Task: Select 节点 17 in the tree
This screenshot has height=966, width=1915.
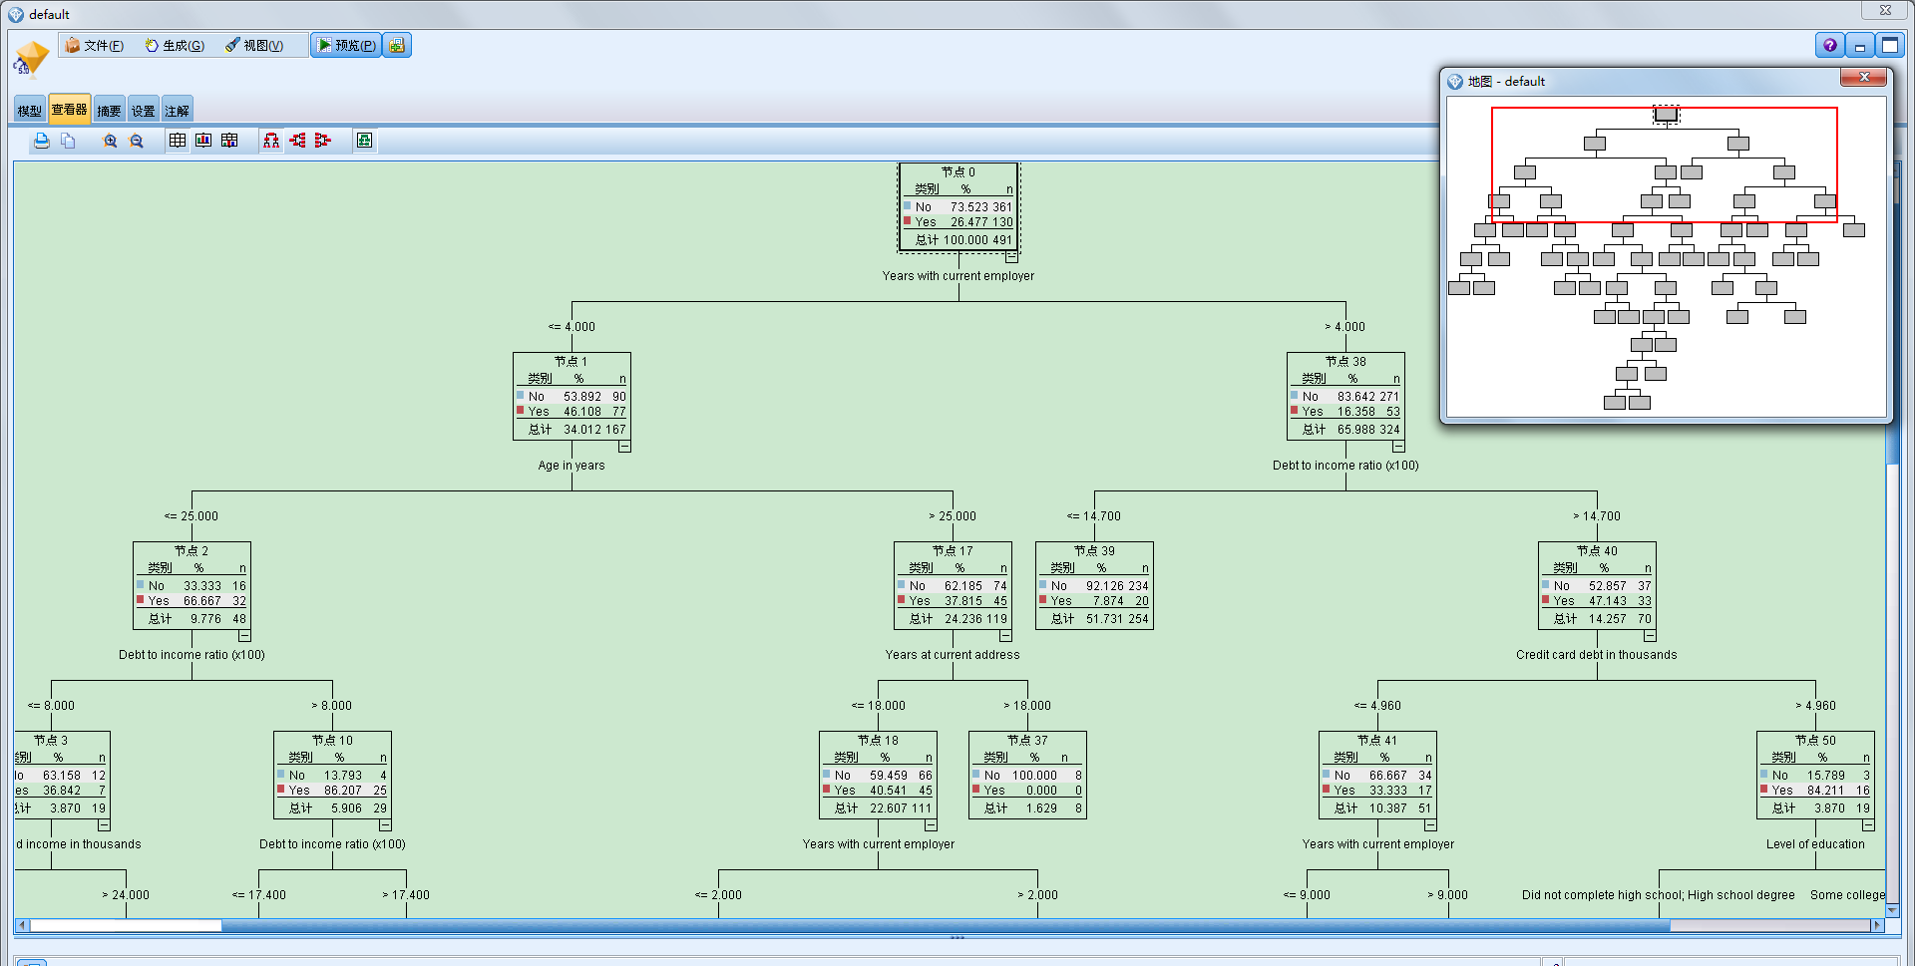Action: (x=953, y=584)
